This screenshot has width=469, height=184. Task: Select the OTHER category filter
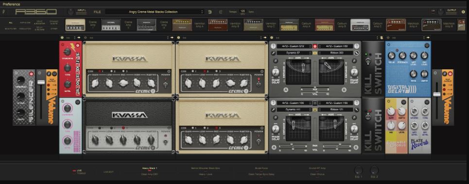click(54, 29)
